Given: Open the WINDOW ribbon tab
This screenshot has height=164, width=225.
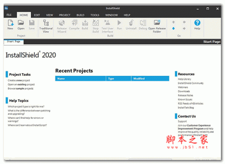Looking at the screenshot, I should [x=111, y=15].
